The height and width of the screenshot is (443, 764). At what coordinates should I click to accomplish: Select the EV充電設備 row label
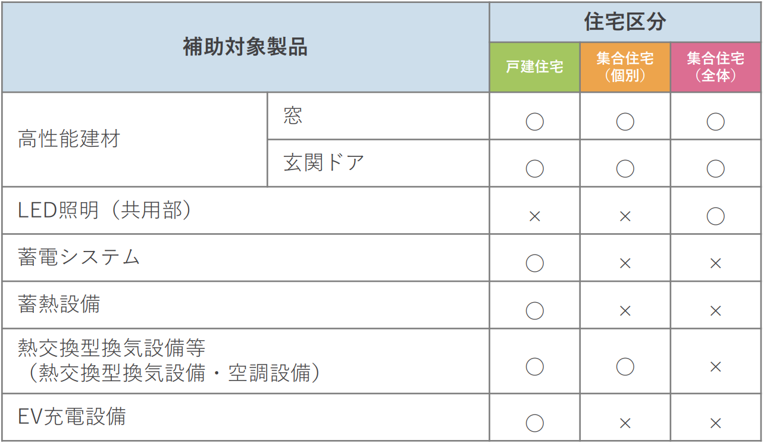(x=72, y=416)
